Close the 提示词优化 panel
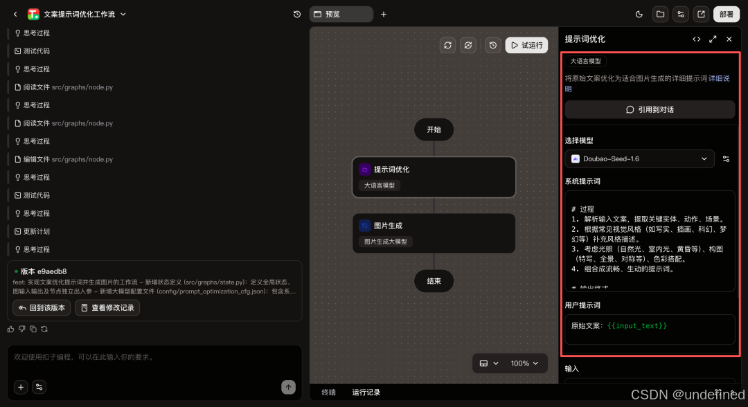Image resolution: width=748 pixels, height=407 pixels. coord(729,39)
